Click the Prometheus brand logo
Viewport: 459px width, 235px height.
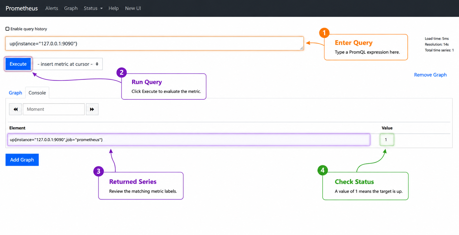coord(21,8)
